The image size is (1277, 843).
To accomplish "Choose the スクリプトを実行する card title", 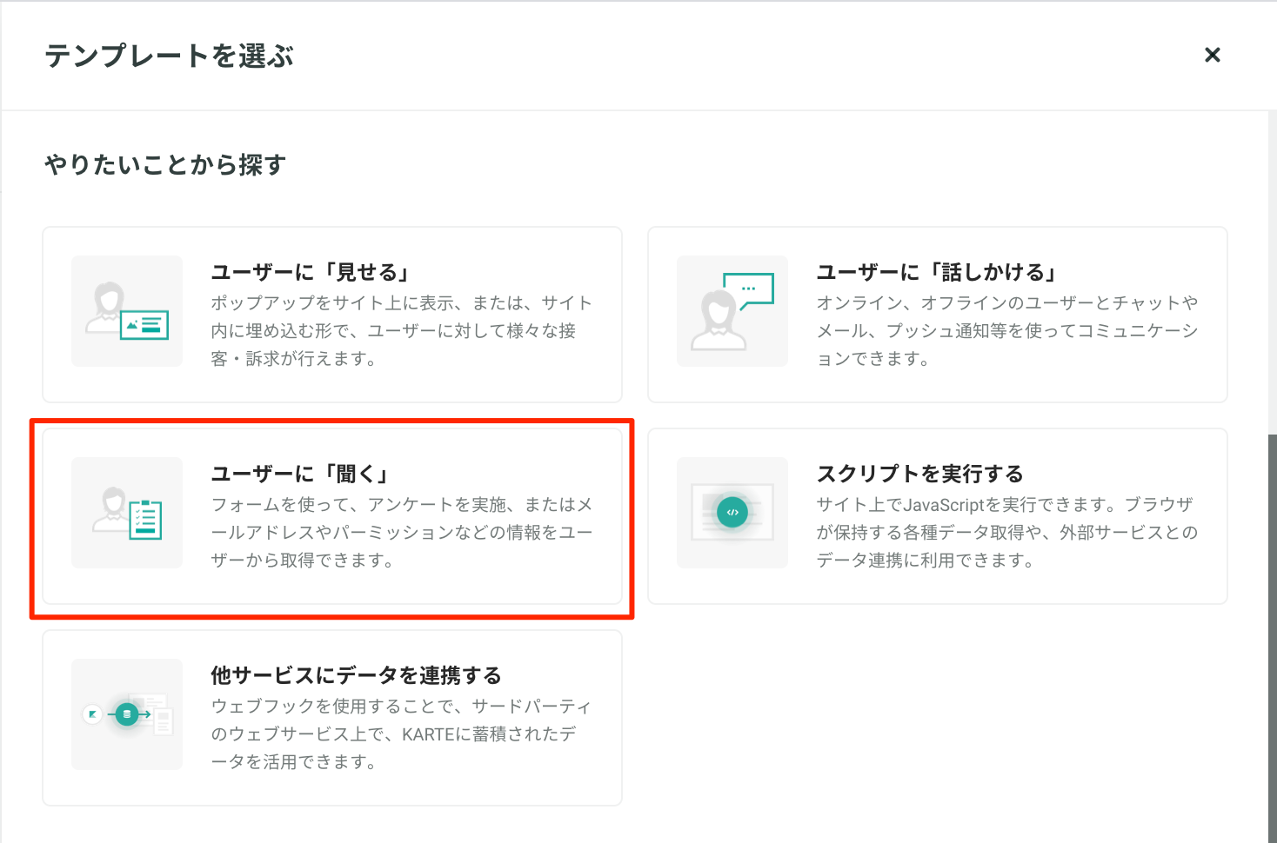I will pyautogui.click(x=919, y=474).
